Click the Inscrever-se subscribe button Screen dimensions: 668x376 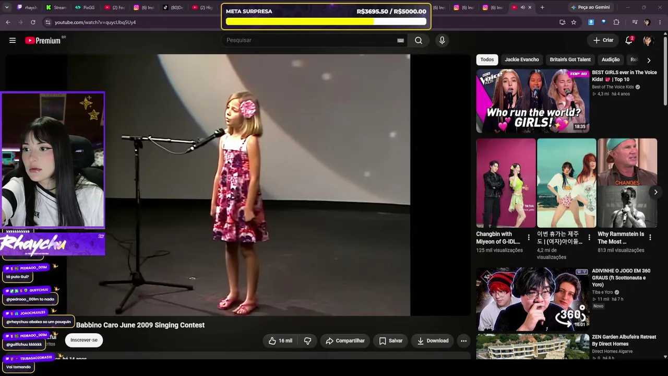(84, 340)
